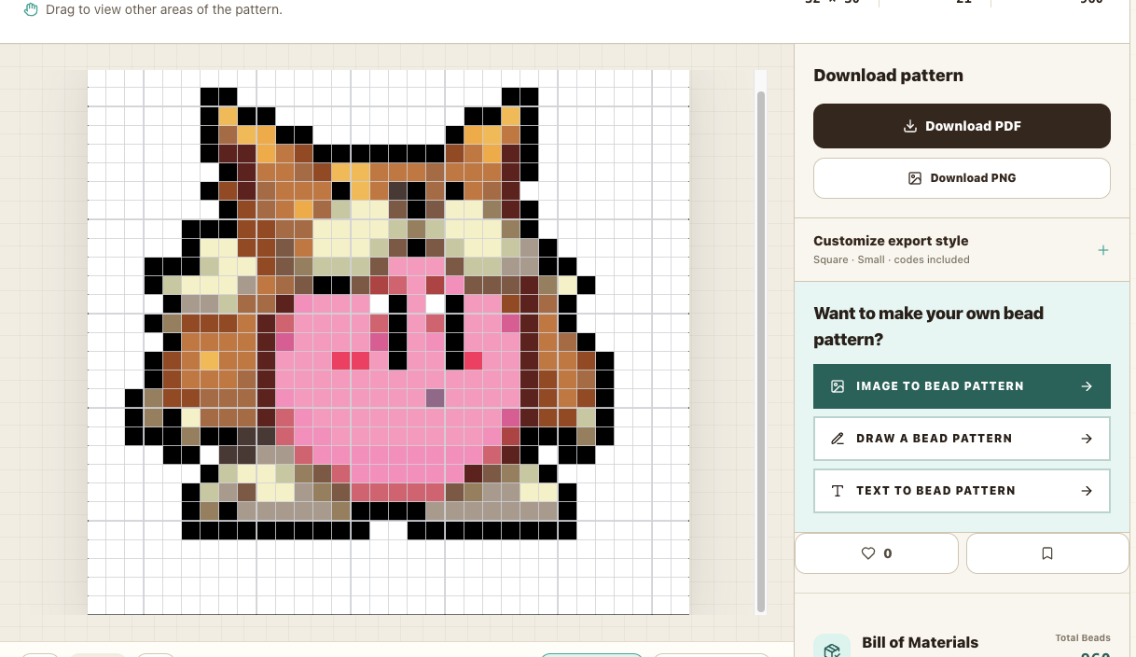Click the Download PNG button
This screenshot has width=1136, height=657.
pyautogui.click(x=962, y=178)
